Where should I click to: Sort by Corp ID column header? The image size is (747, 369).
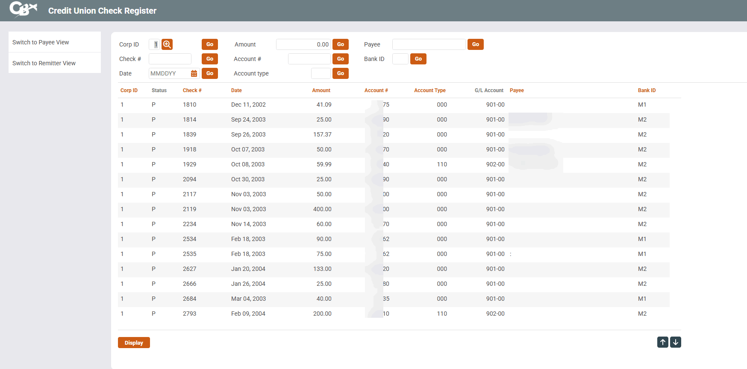click(x=129, y=90)
